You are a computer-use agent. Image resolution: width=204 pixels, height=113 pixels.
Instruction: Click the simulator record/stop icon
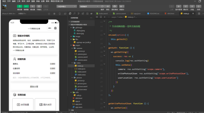click(54, 14)
